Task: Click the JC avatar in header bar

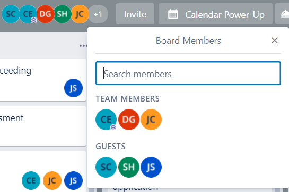Action: pyautogui.click(x=80, y=14)
